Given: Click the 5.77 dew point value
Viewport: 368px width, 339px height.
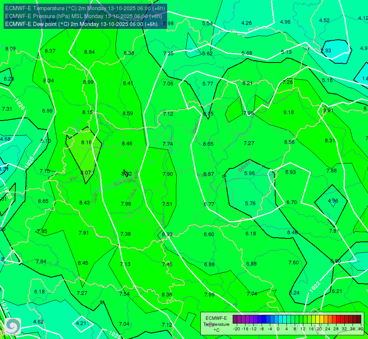Looking at the screenshot, I should pos(208,84).
